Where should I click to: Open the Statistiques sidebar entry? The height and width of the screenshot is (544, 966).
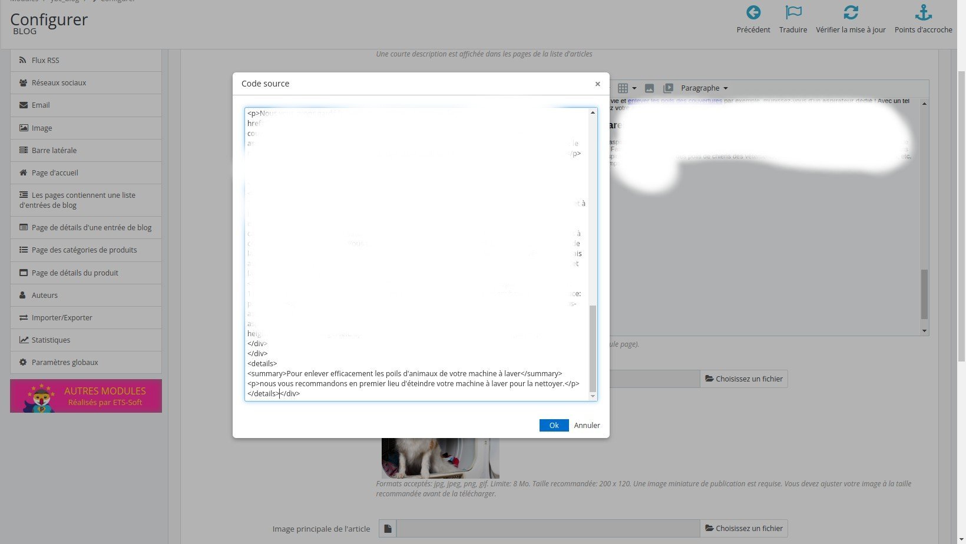[x=86, y=340]
